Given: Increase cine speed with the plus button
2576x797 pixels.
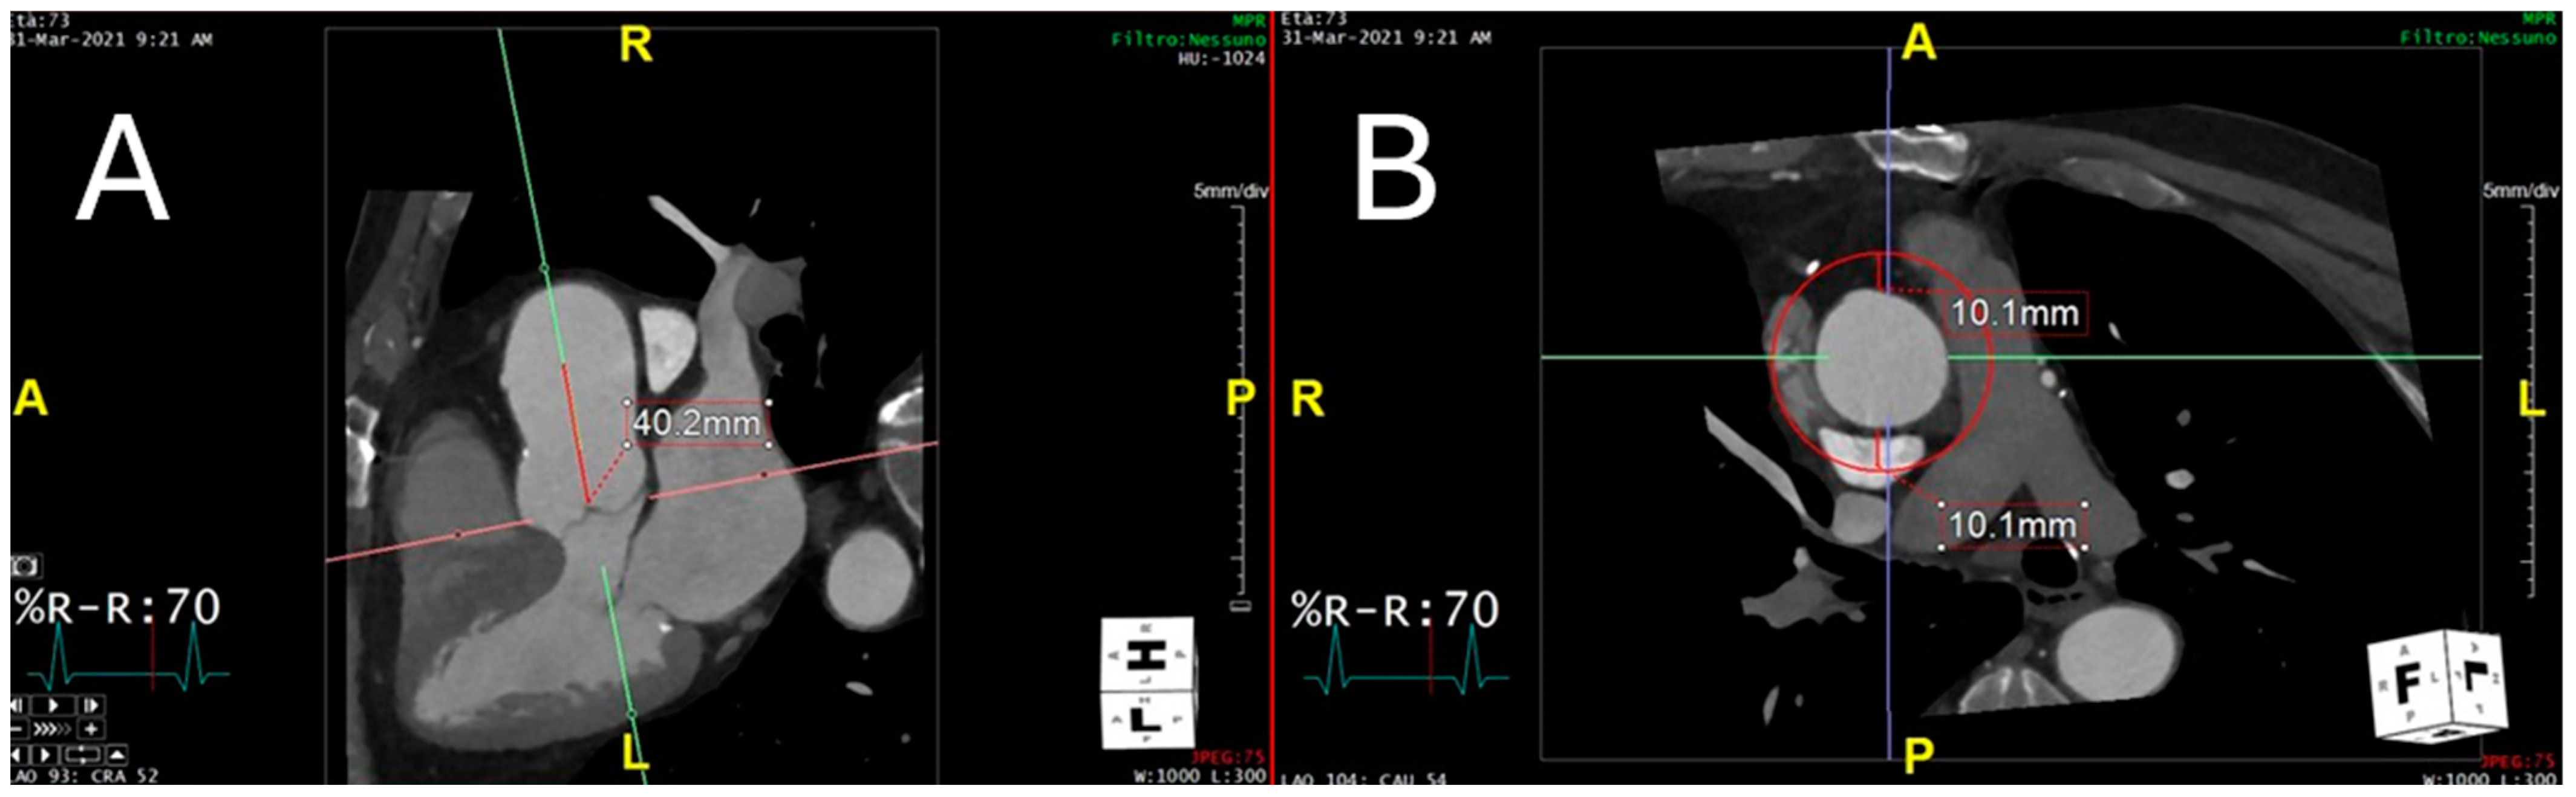Looking at the screenshot, I should click(x=91, y=729).
